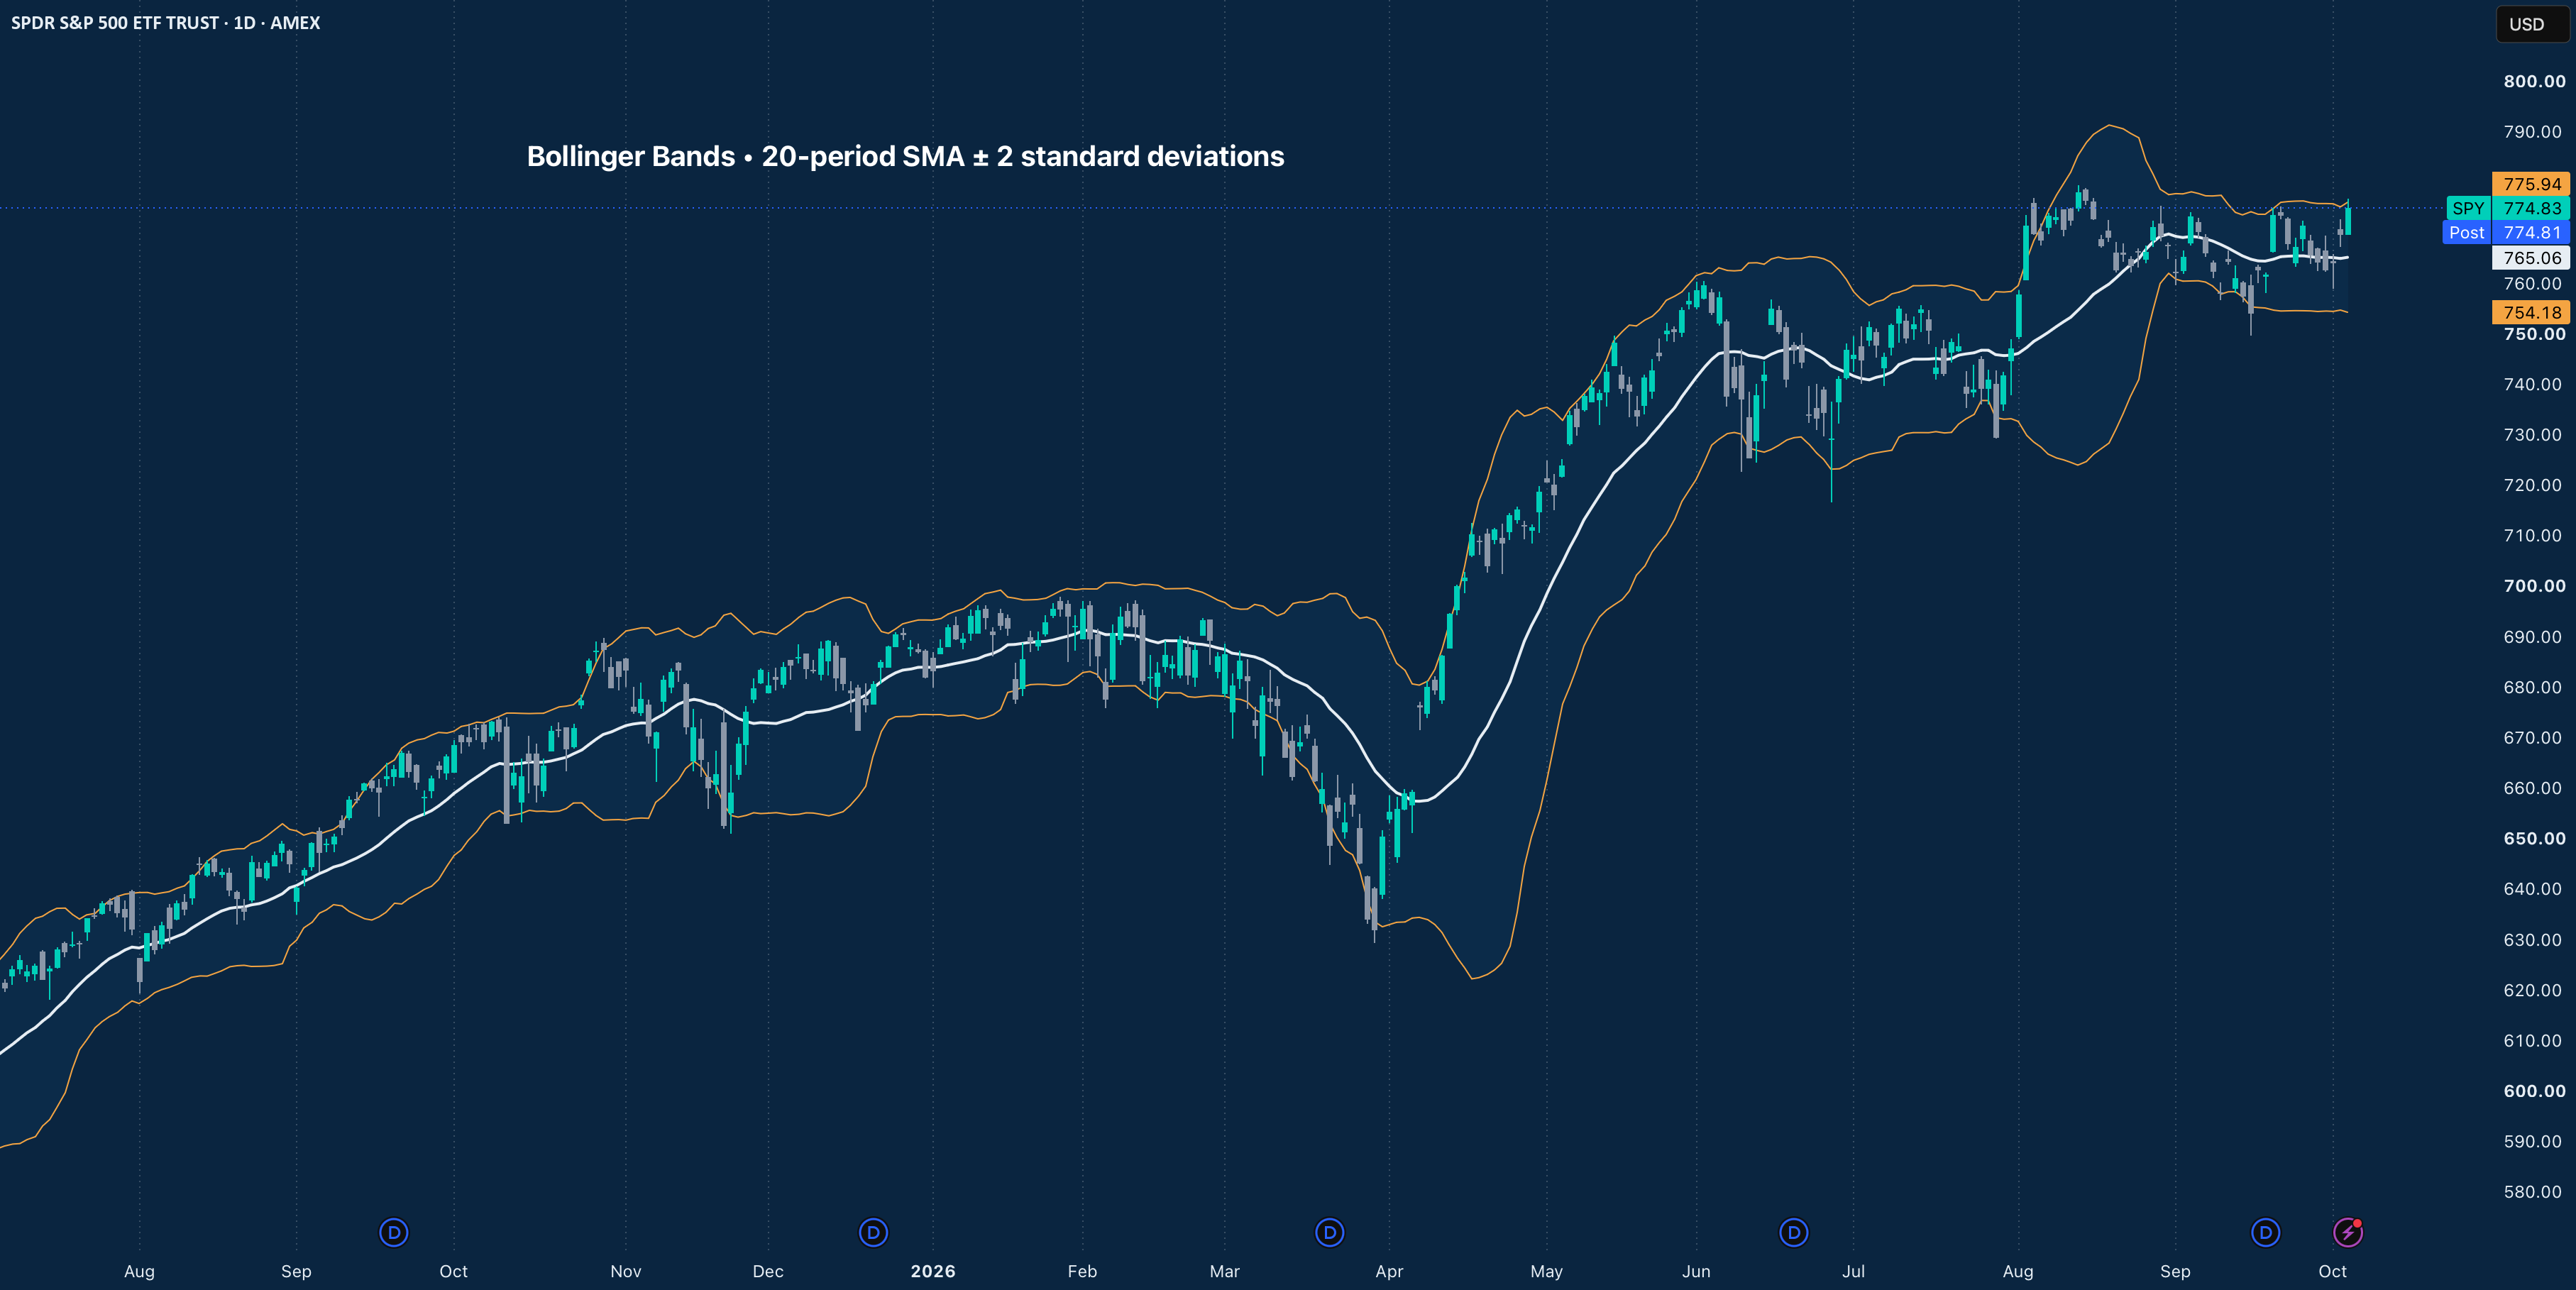The width and height of the screenshot is (2576, 1290).
Task: Click the 580.00 price axis label
Action: 2532,1191
